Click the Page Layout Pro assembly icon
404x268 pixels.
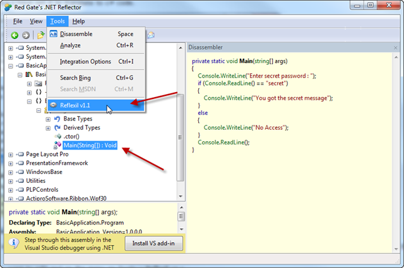click(20, 154)
